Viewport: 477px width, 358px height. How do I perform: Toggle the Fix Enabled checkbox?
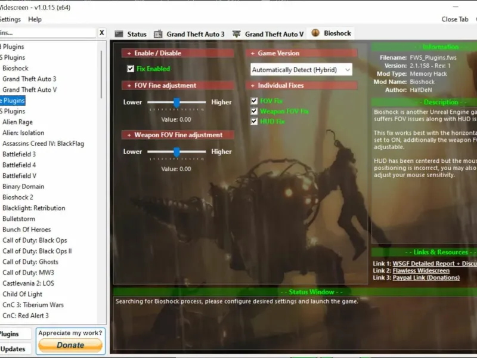131,69
